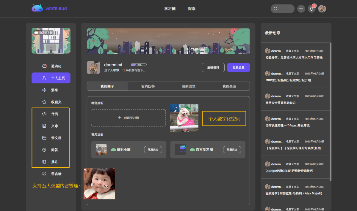Click the doremimi username text
Screen dimensions: 357x211
tap(113, 65)
